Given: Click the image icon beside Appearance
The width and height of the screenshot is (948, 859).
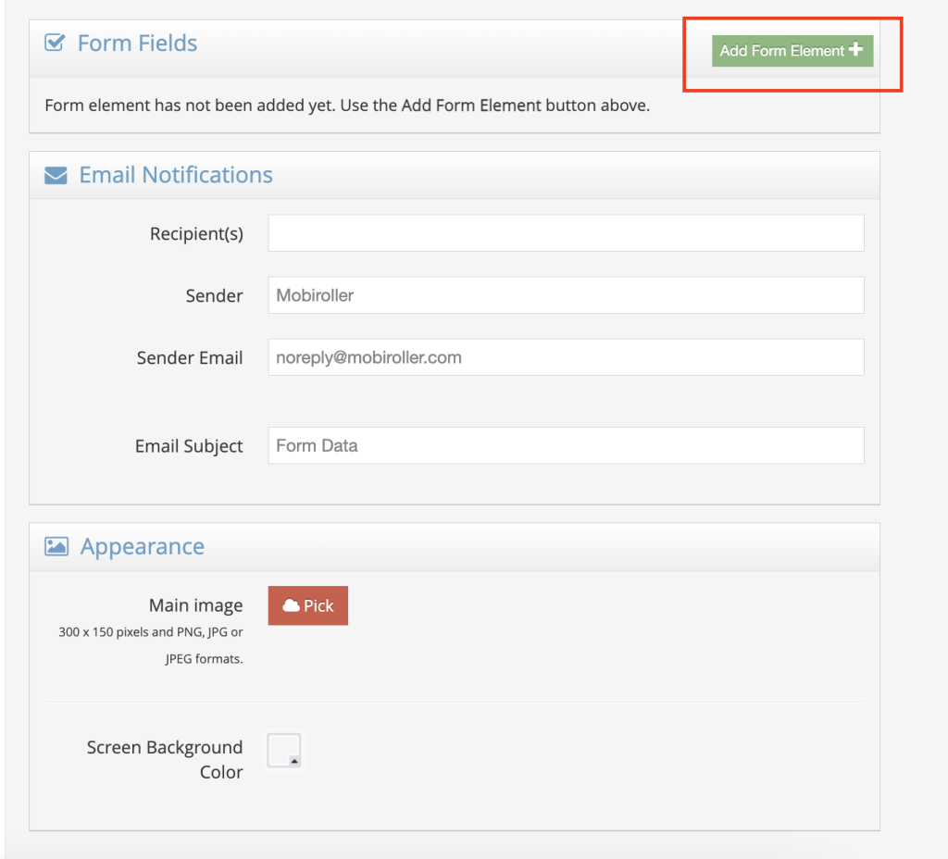Looking at the screenshot, I should coord(56,546).
